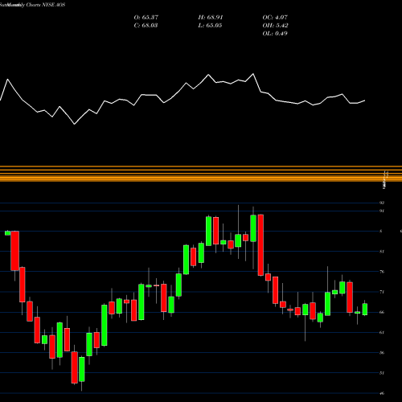Click the 76 price axis label

pyautogui.click(x=382, y=272)
